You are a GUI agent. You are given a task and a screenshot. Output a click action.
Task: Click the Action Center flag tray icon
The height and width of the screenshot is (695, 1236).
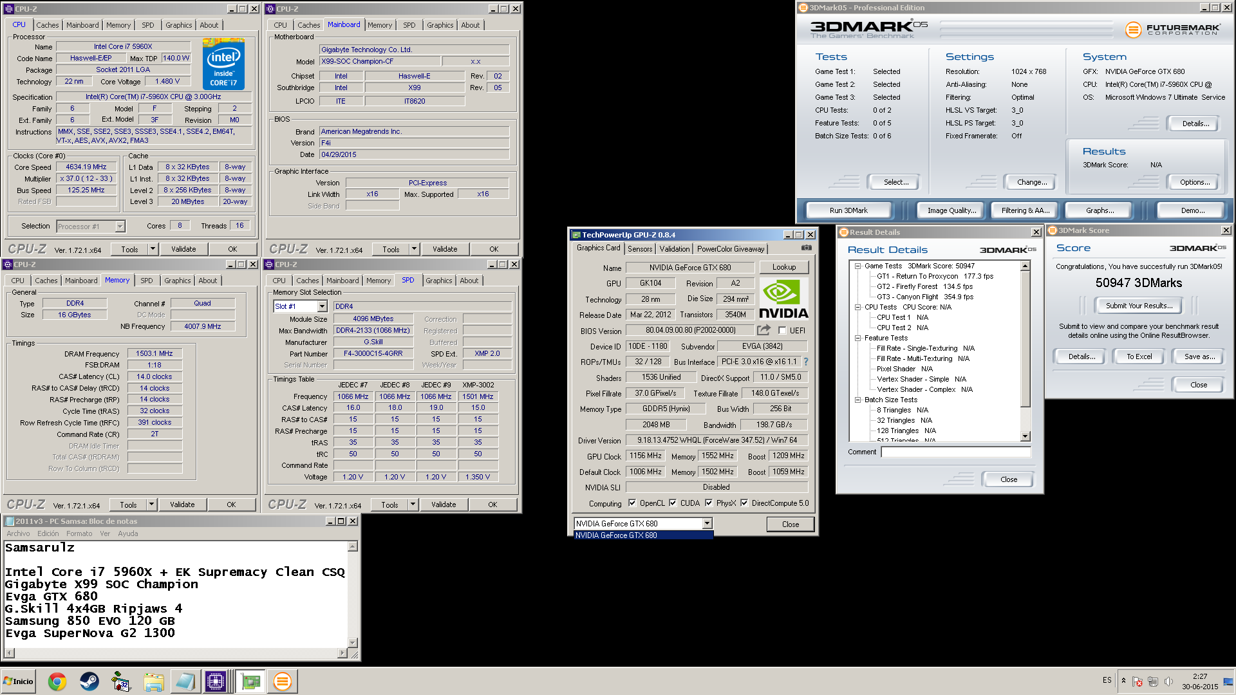click(1138, 681)
